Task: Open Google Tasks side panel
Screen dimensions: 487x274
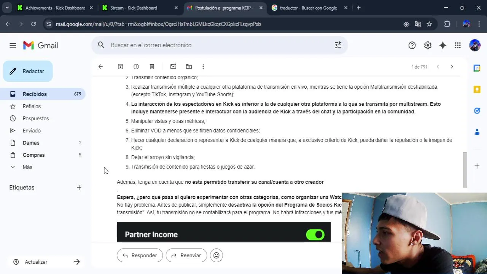Action: 477,111
